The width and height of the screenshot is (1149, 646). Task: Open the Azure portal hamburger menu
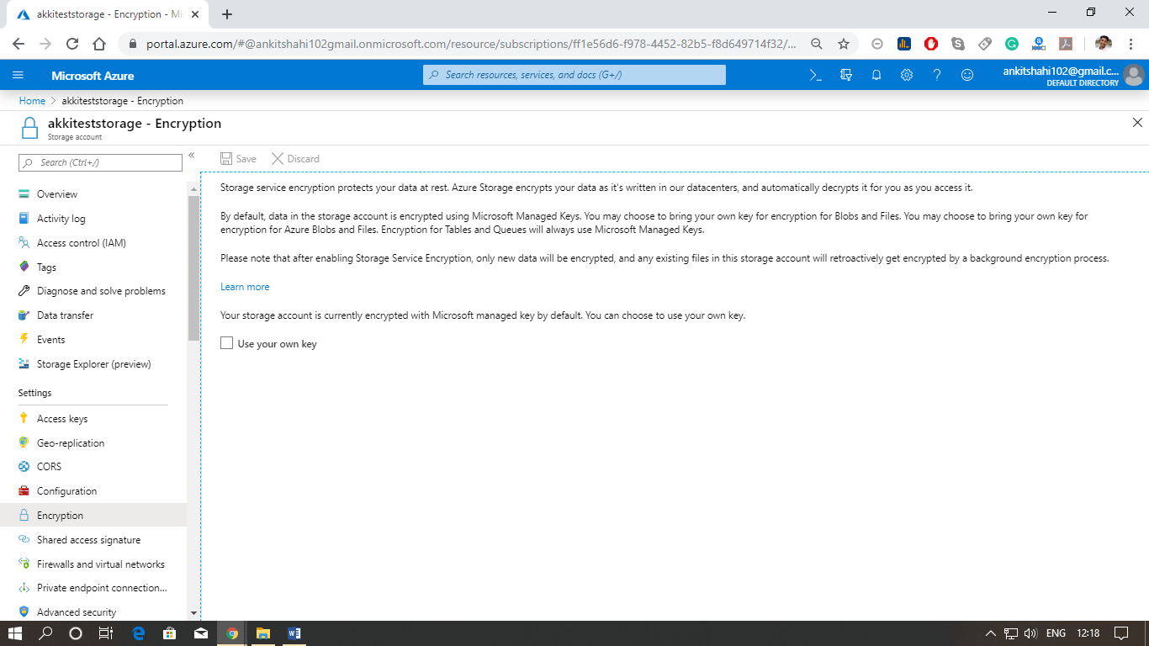[19, 75]
